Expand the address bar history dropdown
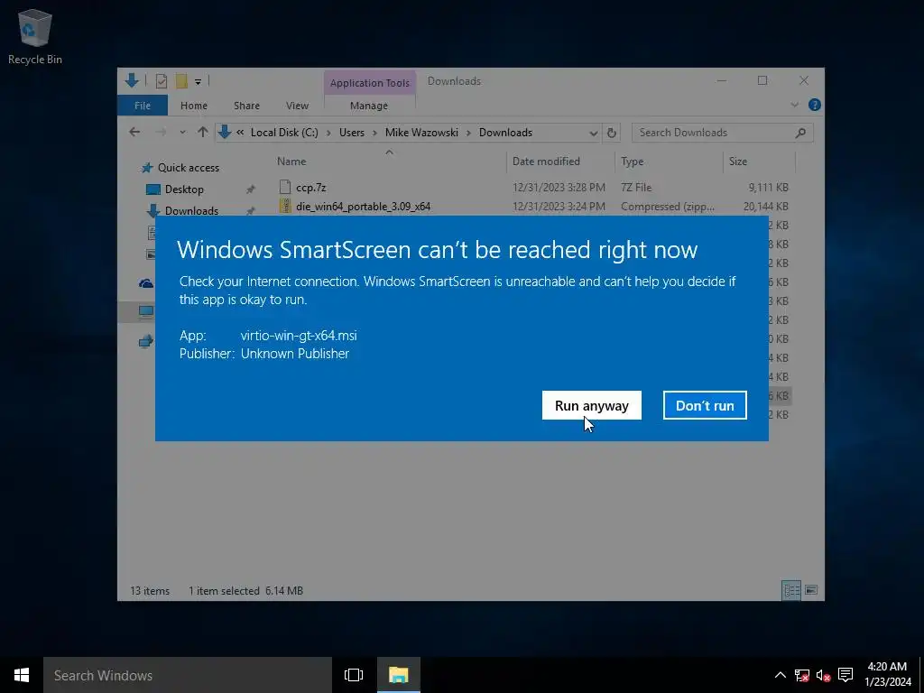The width and height of the screenshot is (924, 693). [x=593, y=133]
